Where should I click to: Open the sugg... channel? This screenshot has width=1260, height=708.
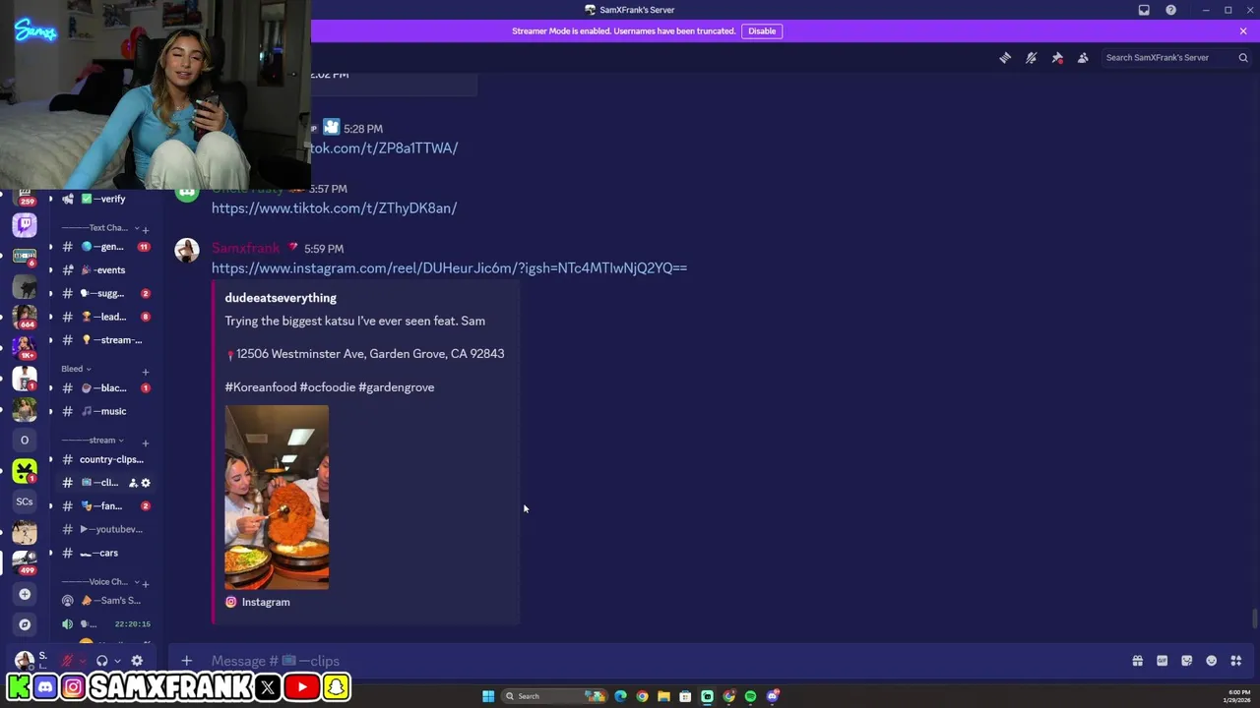[x=106, y=293]
